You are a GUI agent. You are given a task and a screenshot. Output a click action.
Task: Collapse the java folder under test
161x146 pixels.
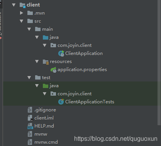click(37, 86)
